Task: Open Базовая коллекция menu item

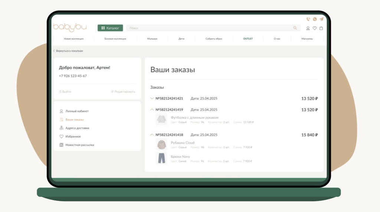Action: coord(115,39)
